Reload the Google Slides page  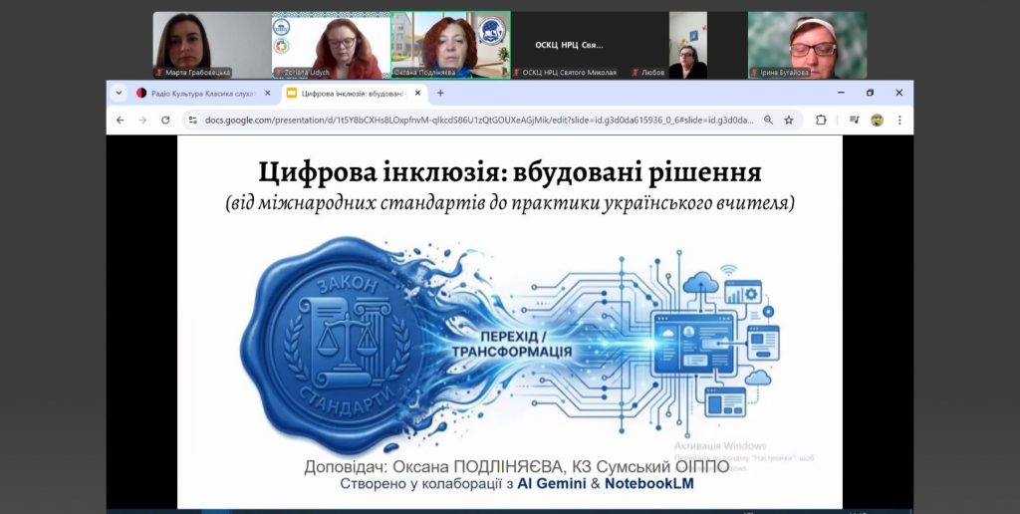(x=165, y=120)
